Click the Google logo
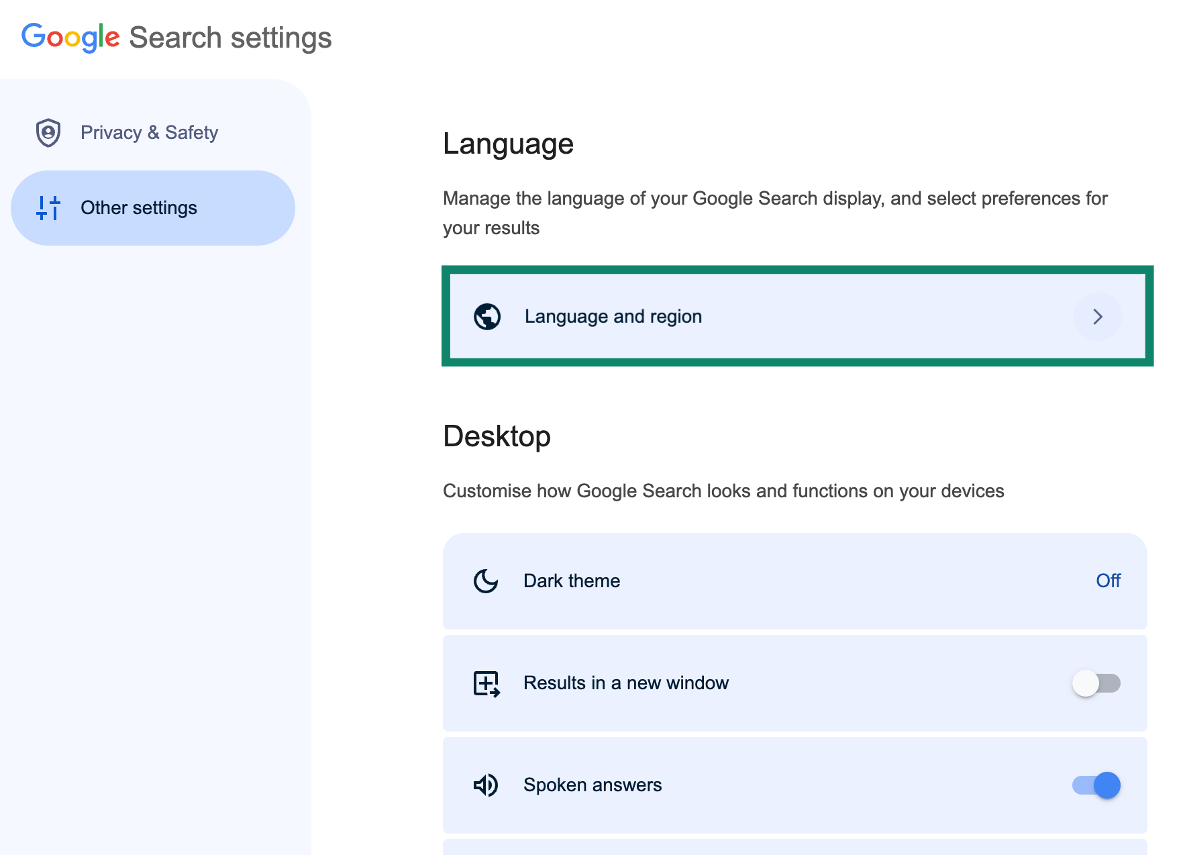The width and height of the screenshot is (1181, 855). click(x=70, y=38)
